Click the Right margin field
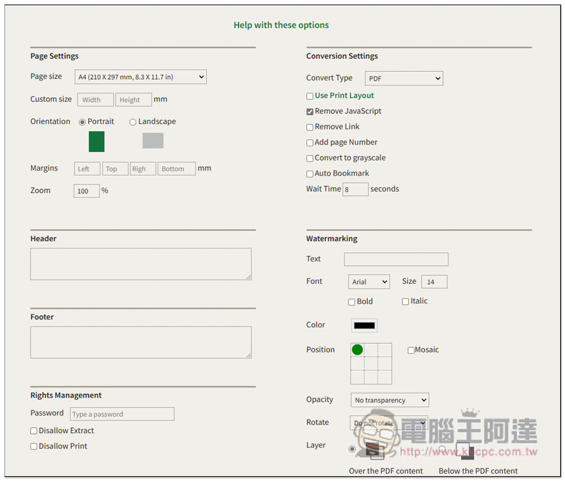Viewport: 565px width, 482px height. click(143, 168)
